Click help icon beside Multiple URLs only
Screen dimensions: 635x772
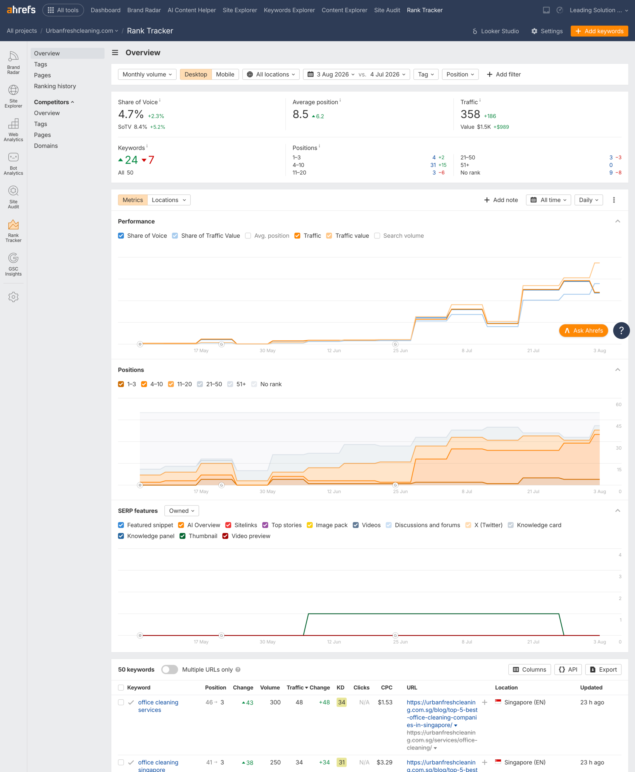[238, 669]
